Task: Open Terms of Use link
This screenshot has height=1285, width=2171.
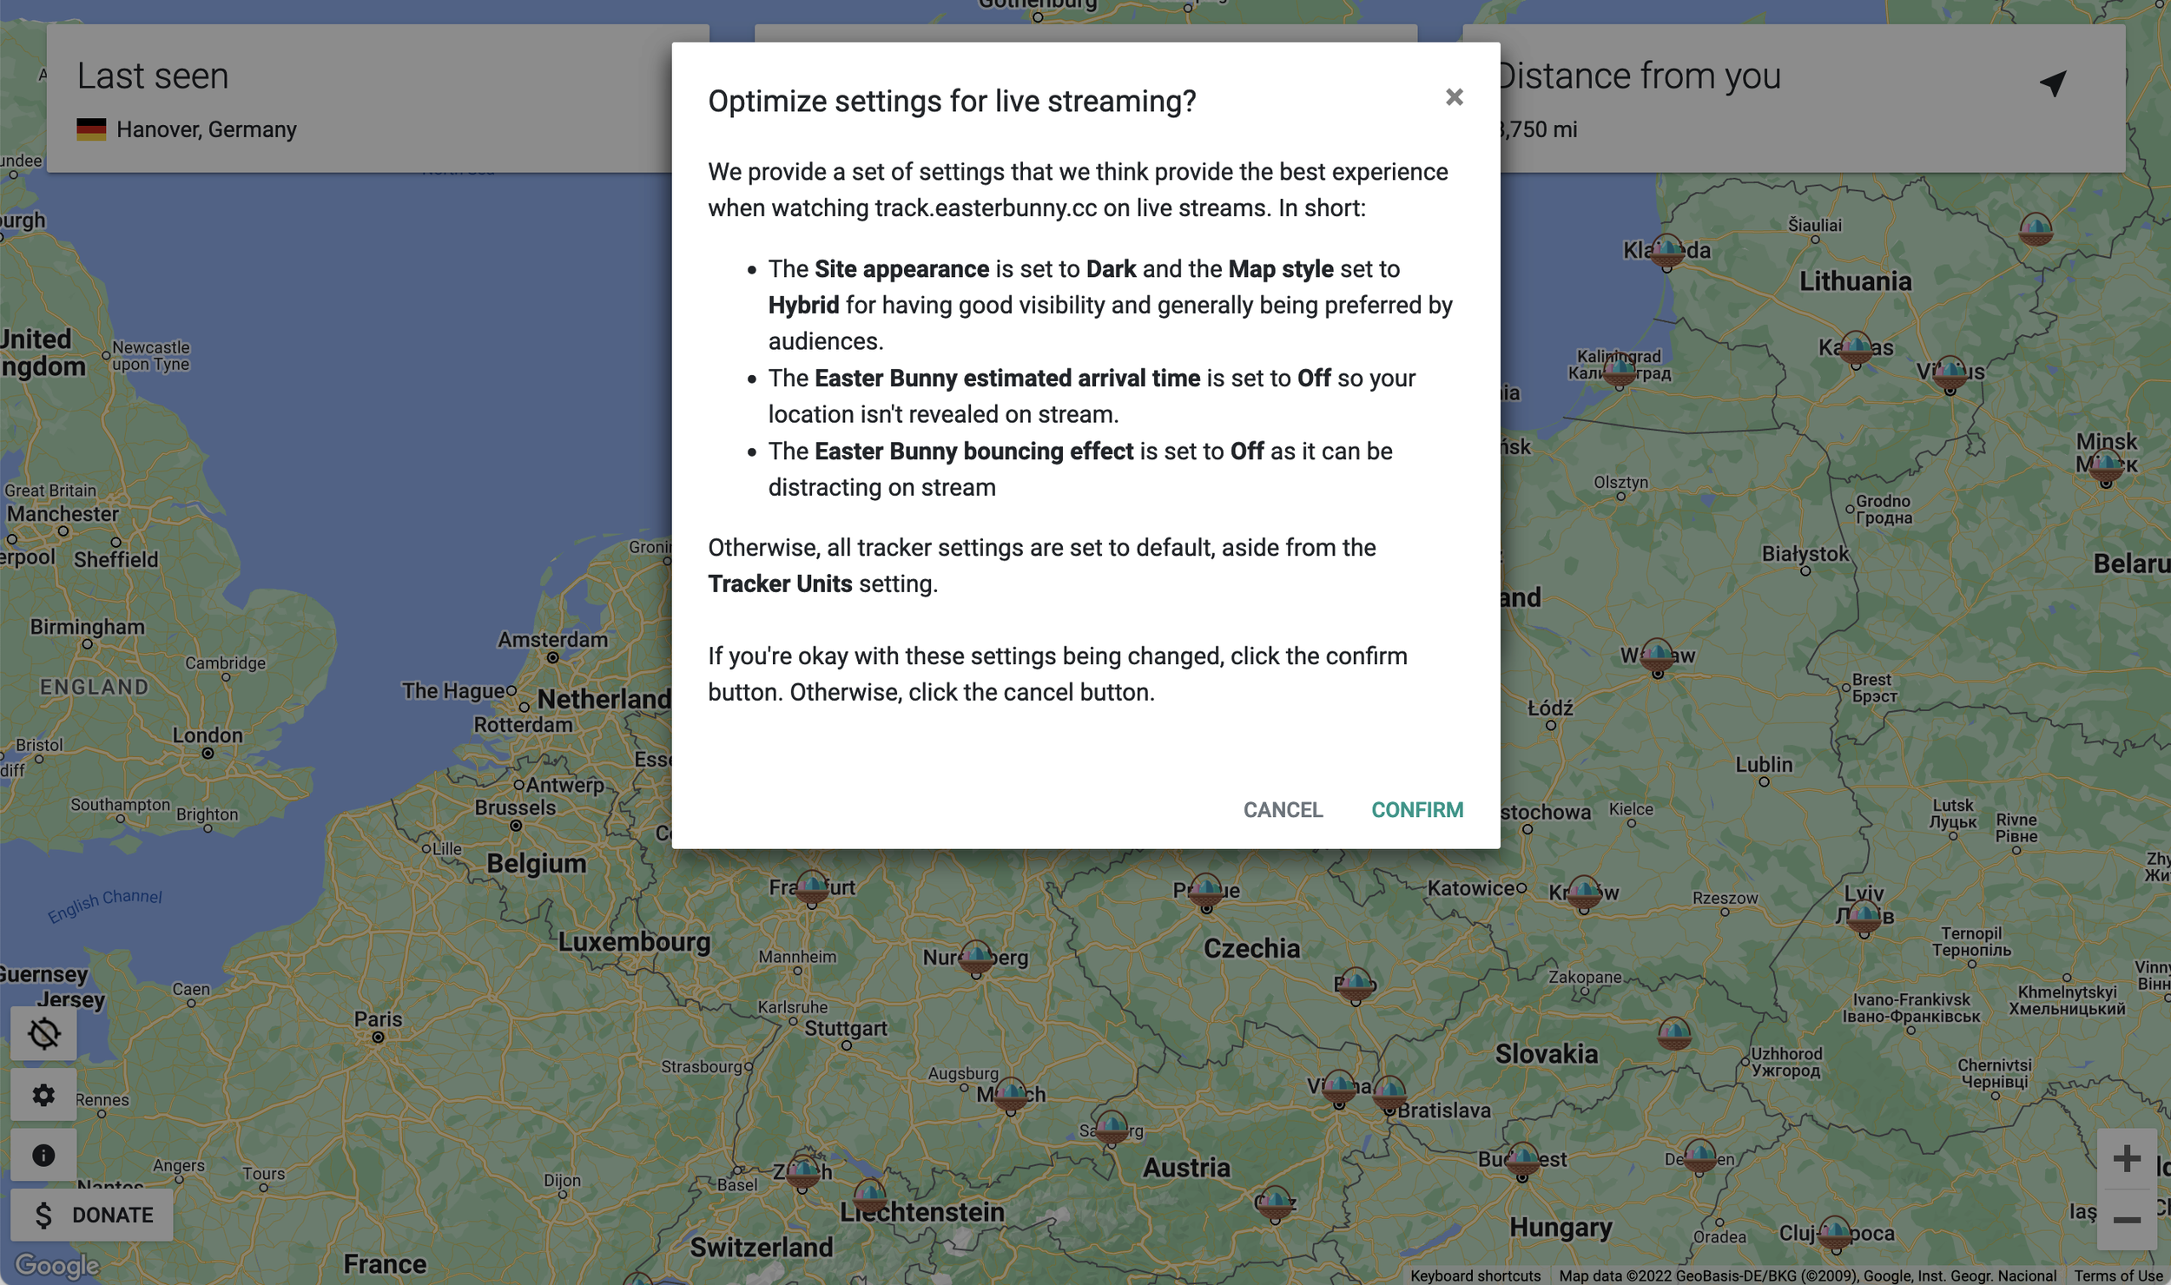Action: (2118, 1275)
